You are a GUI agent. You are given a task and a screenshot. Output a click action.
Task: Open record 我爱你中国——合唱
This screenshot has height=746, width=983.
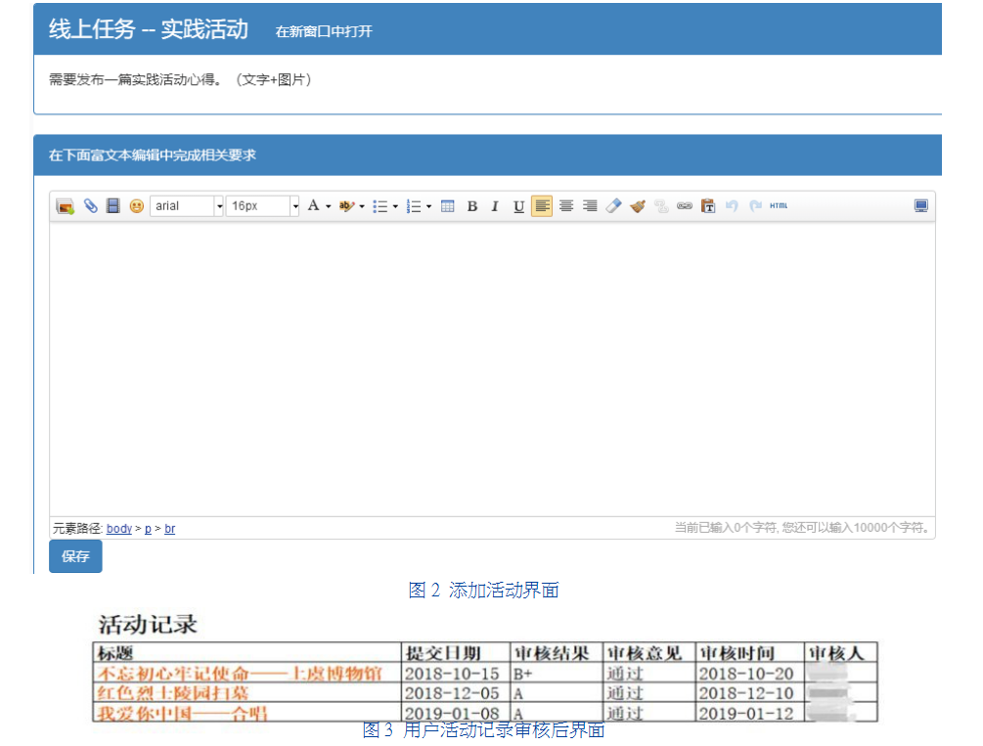[182, 714]
